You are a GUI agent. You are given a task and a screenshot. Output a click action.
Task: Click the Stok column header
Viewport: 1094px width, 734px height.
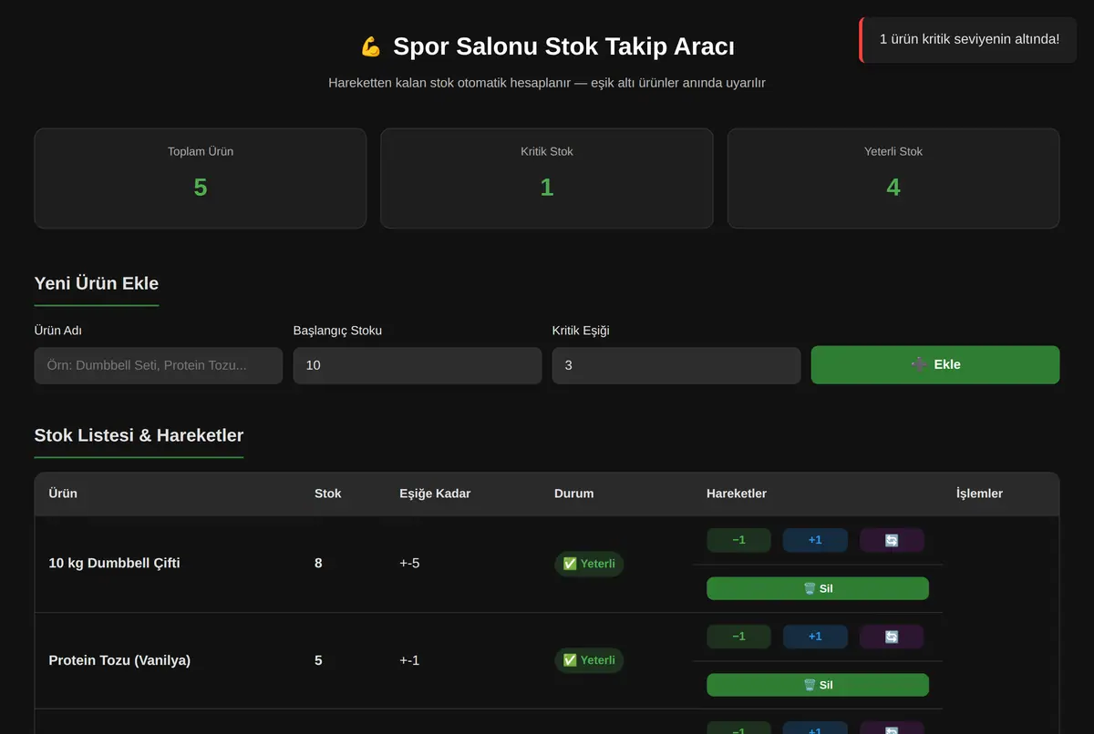click(x=328, y=494)
